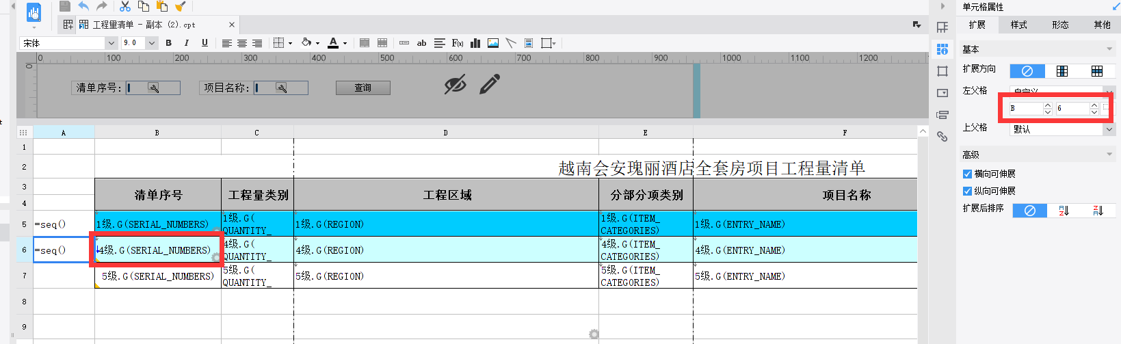Screen dimensions: 1121x344
Task: Click the edit pencil icon in parameter panel
Action: point(490,84)
